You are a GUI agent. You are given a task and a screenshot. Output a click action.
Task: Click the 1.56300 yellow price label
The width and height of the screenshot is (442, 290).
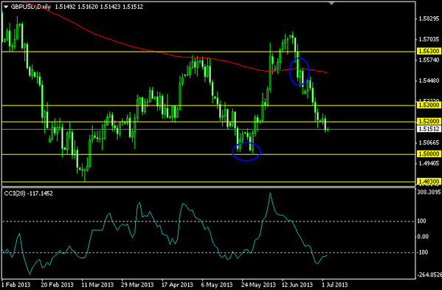click(x=429, y=52)
